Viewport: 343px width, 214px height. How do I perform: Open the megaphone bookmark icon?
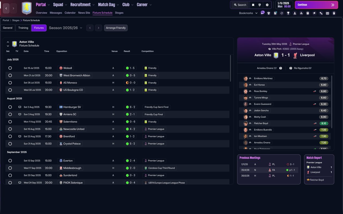(x=314, y=13)
